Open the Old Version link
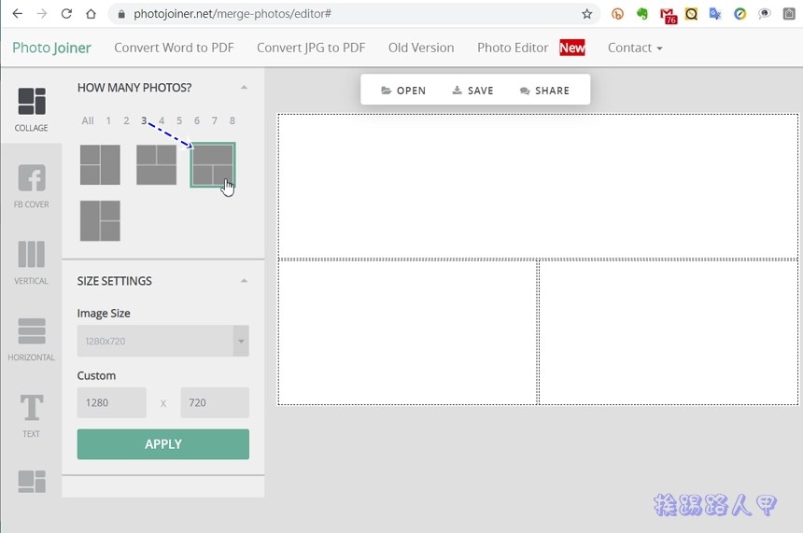The image size is (803, 533). click(x=421, y=48)
